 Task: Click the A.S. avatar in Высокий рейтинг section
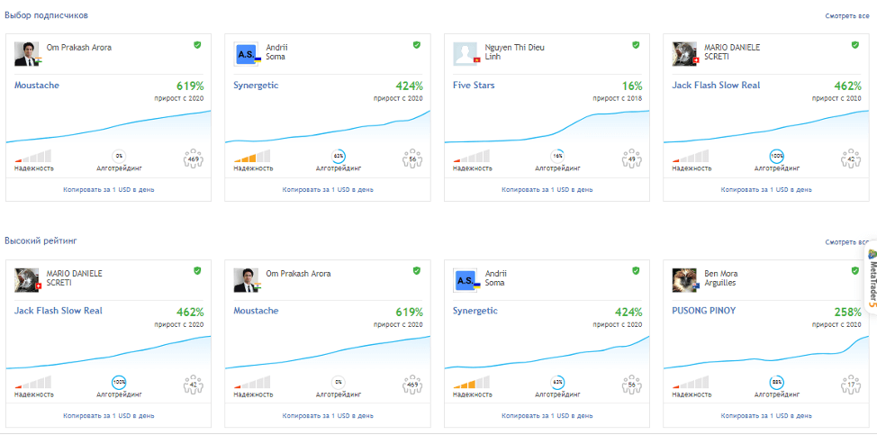pyautogui.click(x=466, y=280)
